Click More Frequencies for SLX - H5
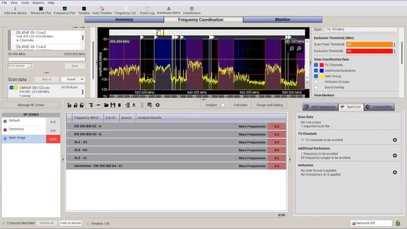 pos(252,150)
